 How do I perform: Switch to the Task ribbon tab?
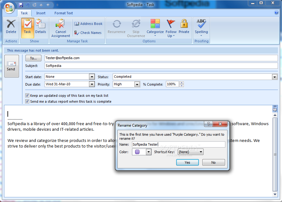(24, 13)
